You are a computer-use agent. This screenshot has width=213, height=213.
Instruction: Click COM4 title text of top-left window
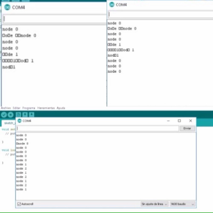[x=18, y=7]
